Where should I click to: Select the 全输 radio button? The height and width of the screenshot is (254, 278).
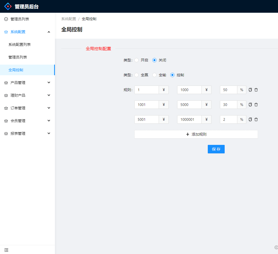(154, 75)
